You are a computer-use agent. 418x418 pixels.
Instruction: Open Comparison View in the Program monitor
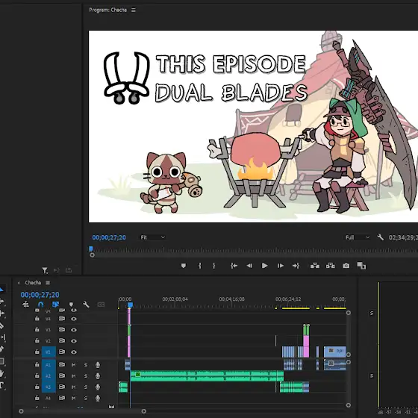pos(361,266)
